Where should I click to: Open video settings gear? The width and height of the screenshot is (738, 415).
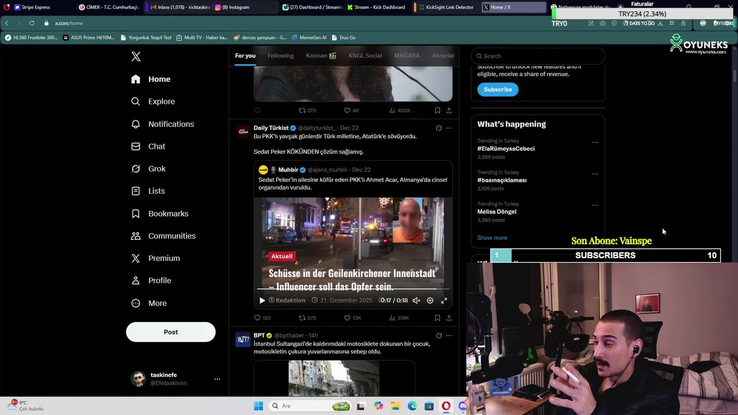(x=430, y=300)
